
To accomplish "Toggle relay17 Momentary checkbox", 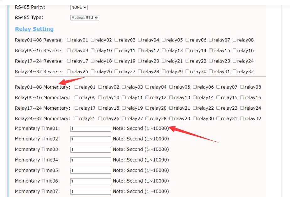I will click(76, 108).
